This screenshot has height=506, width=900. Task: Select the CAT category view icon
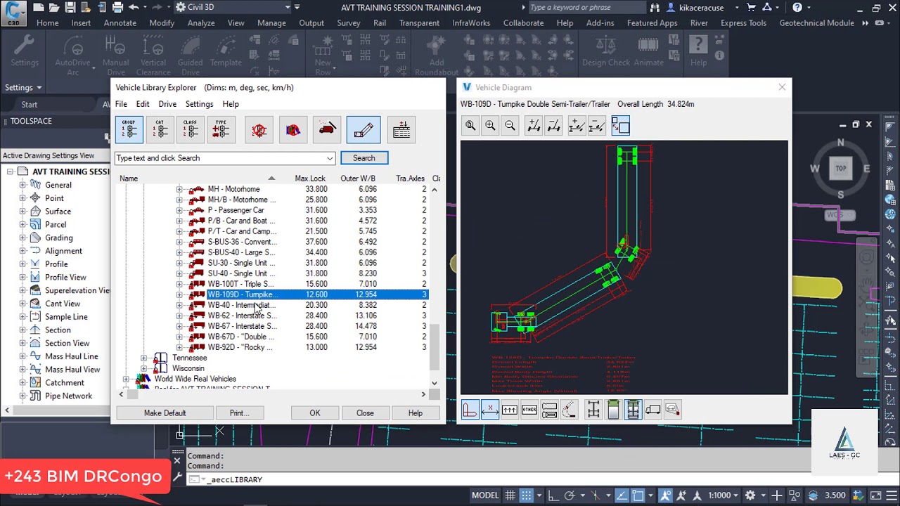[160, 129]
